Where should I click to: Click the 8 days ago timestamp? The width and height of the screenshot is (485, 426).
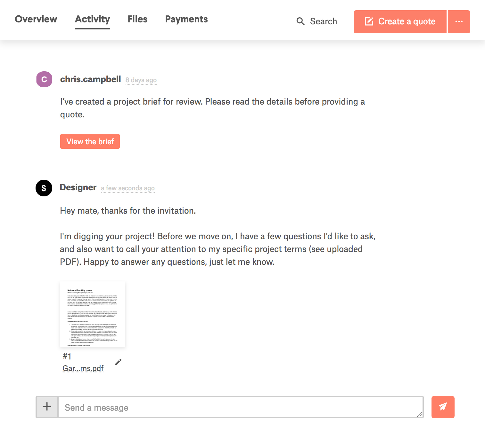tap(141, 80)
